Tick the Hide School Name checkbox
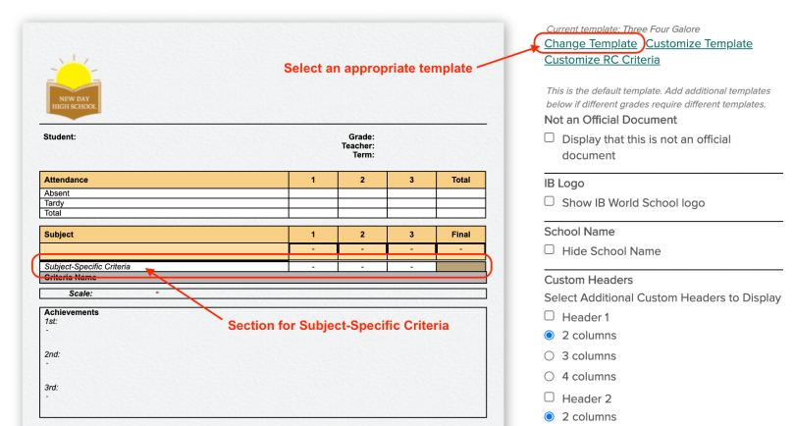794x426 pixels. (550, 249)
